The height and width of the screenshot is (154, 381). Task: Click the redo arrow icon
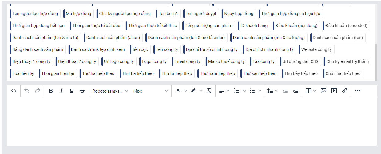pyautogui.click(x=38, y=91)
